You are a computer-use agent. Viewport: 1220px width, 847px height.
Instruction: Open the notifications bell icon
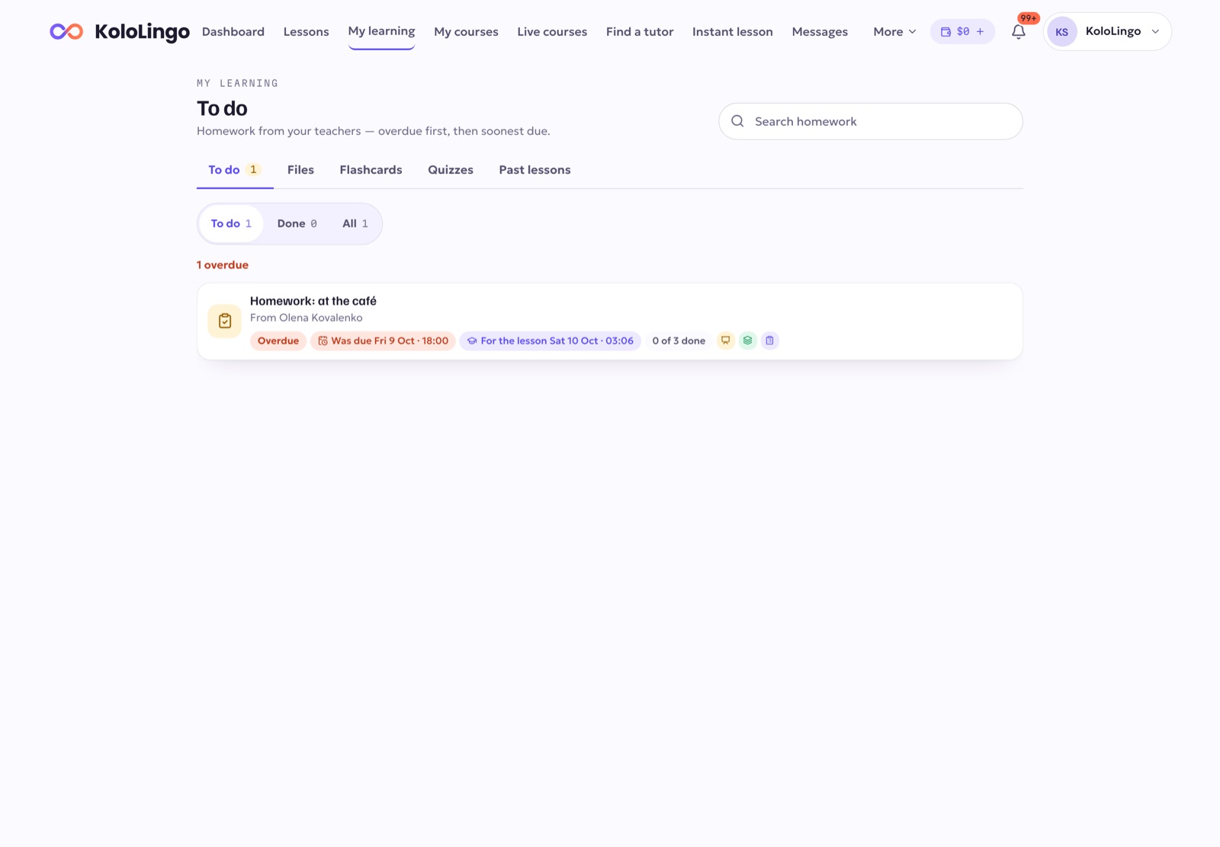tap(1019, 32)
